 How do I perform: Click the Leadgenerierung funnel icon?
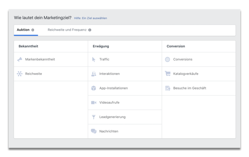(x=94, y=117)
